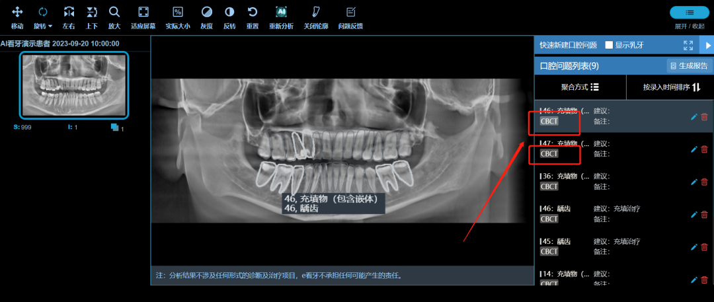Open 问题反馈 feedback form
This screenshot has height=302, width=714.
point(350,17)
